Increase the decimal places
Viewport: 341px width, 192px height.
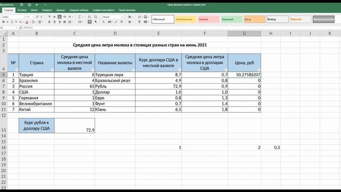point(121,22)
